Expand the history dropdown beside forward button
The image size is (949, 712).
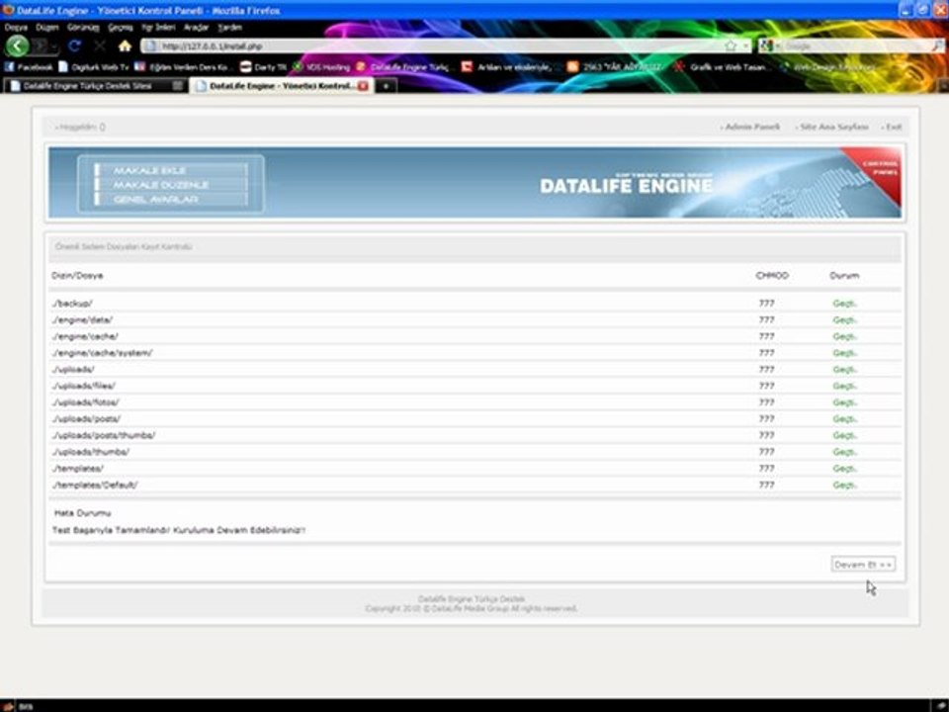click(53, 46)
